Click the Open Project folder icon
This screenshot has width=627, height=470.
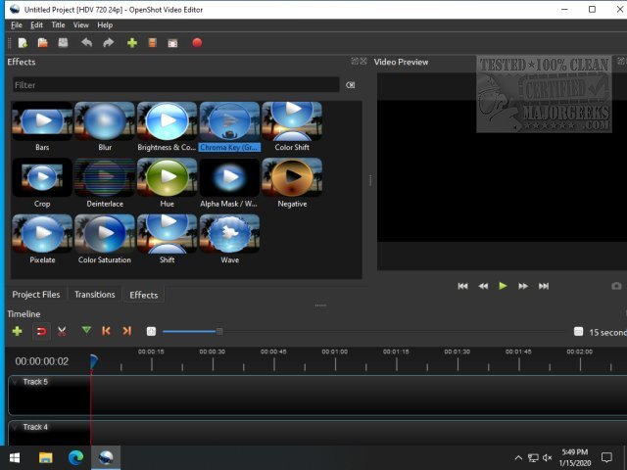pyautogui.click(x=42, y=43)
